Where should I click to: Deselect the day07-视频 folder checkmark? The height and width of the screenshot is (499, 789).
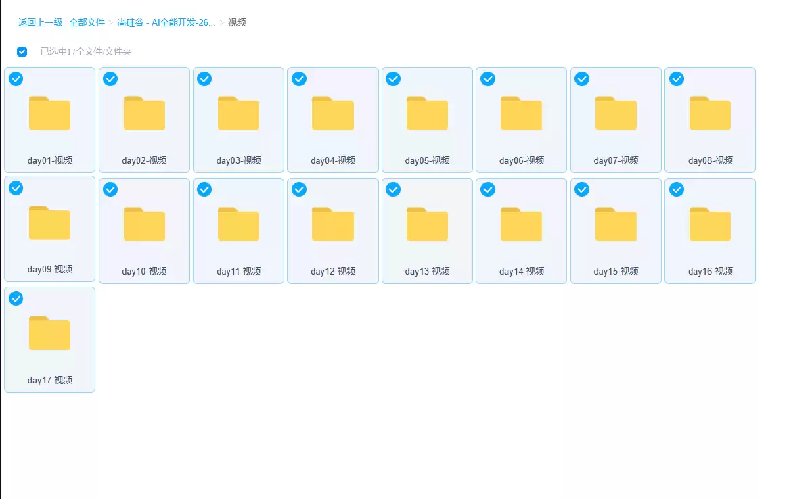point(582,79)
